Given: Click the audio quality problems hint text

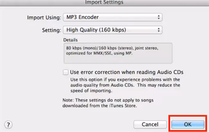Looking at the screenshot, I should coord(125,85).
